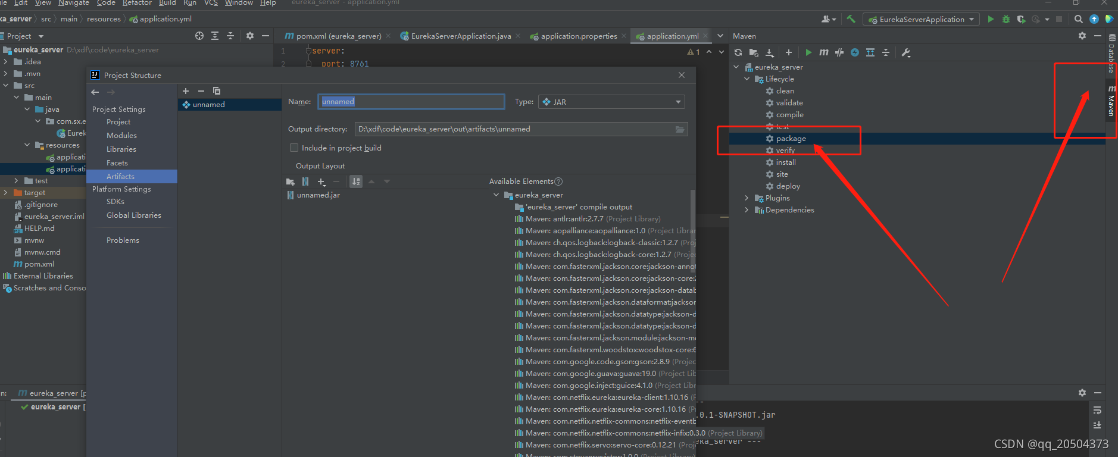The image size is (1118, 457).
Task: Expand the Dependencies node in Maven
Action: coord(747,210)
